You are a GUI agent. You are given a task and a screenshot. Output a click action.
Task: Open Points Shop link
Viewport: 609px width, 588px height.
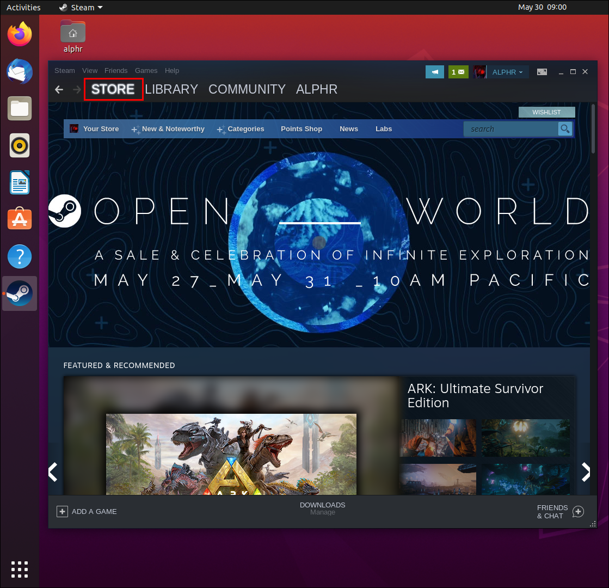pos(302,128)
